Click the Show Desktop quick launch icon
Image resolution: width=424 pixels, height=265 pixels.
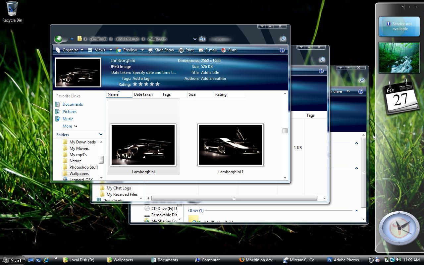[30, 260]
